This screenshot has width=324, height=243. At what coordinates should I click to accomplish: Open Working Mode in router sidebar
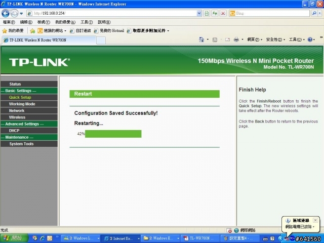pos(29,104)
